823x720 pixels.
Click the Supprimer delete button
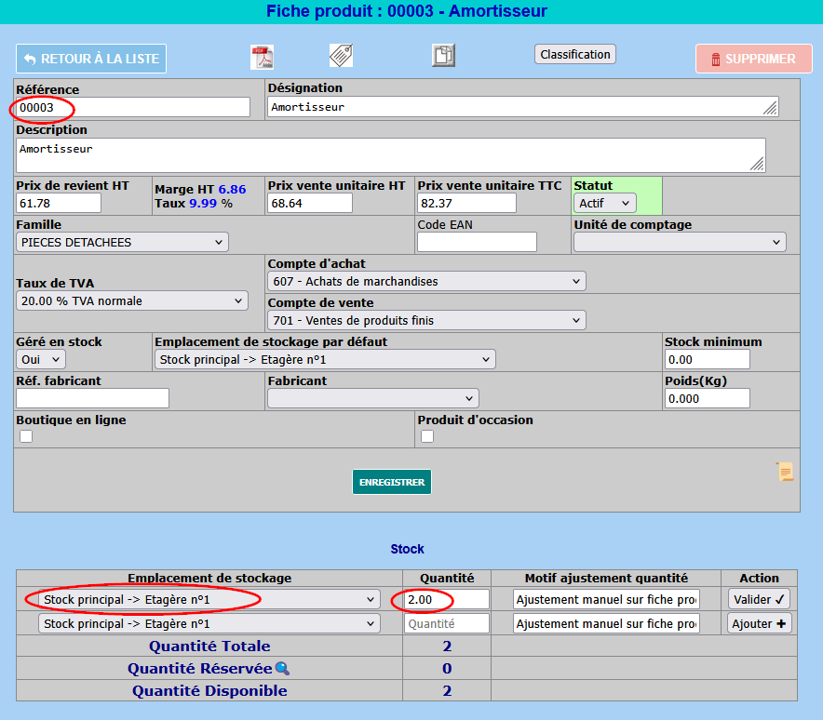[x=753, y=59]
